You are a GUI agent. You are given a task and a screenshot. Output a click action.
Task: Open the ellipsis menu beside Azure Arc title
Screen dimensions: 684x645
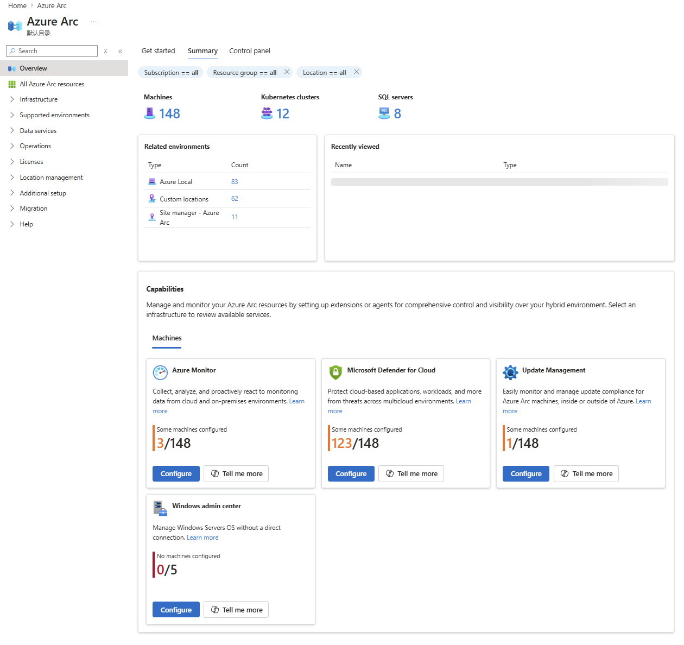pos(93,22)
